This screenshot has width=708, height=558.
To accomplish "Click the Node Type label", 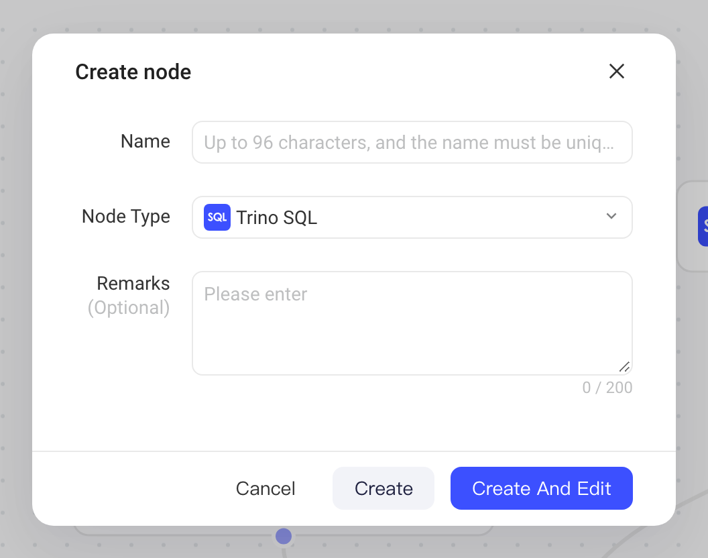I will pyautogui.click(x=126, y=217).
